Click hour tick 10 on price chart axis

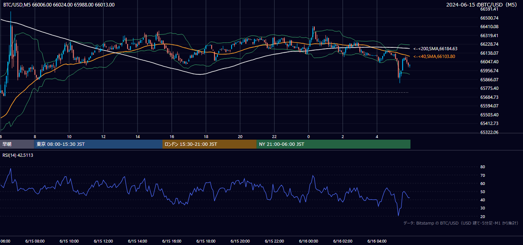point(69,136)
